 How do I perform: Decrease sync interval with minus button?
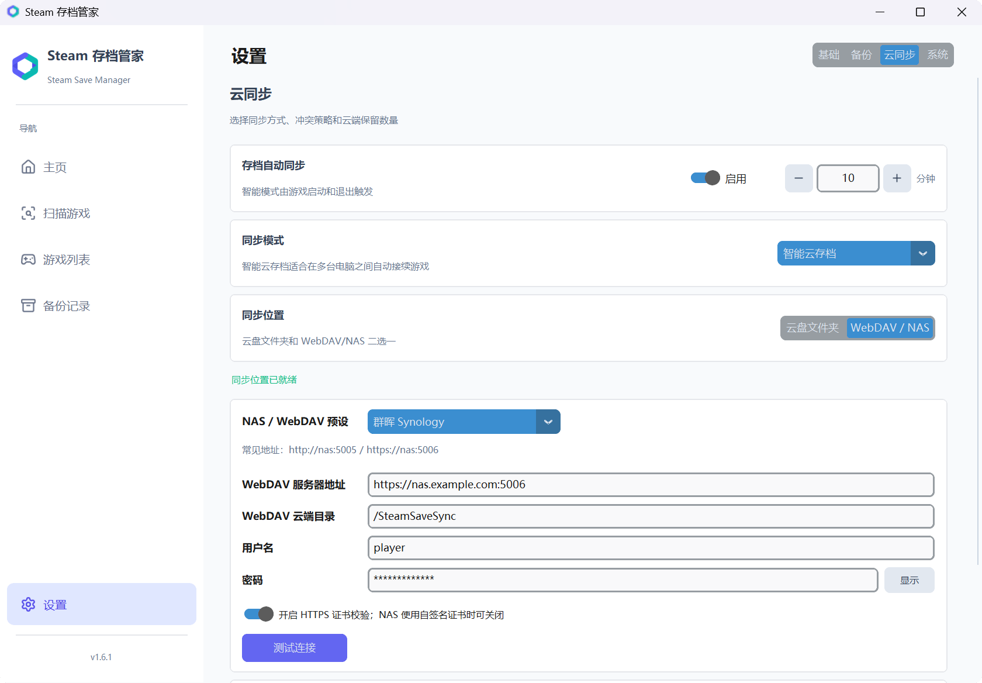click(x=798, y=178)
